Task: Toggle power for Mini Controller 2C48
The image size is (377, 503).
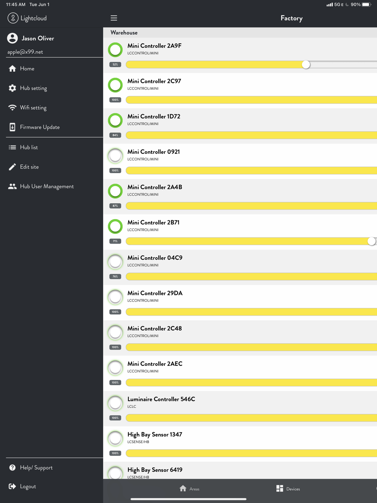Action: pyautogui.click(x=115, y=332)
